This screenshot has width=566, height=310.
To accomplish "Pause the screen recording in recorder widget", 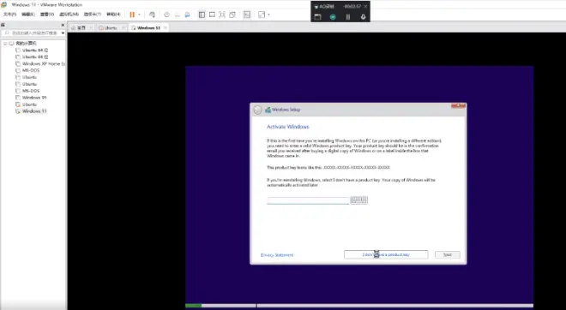I will (x=348, y=17).
